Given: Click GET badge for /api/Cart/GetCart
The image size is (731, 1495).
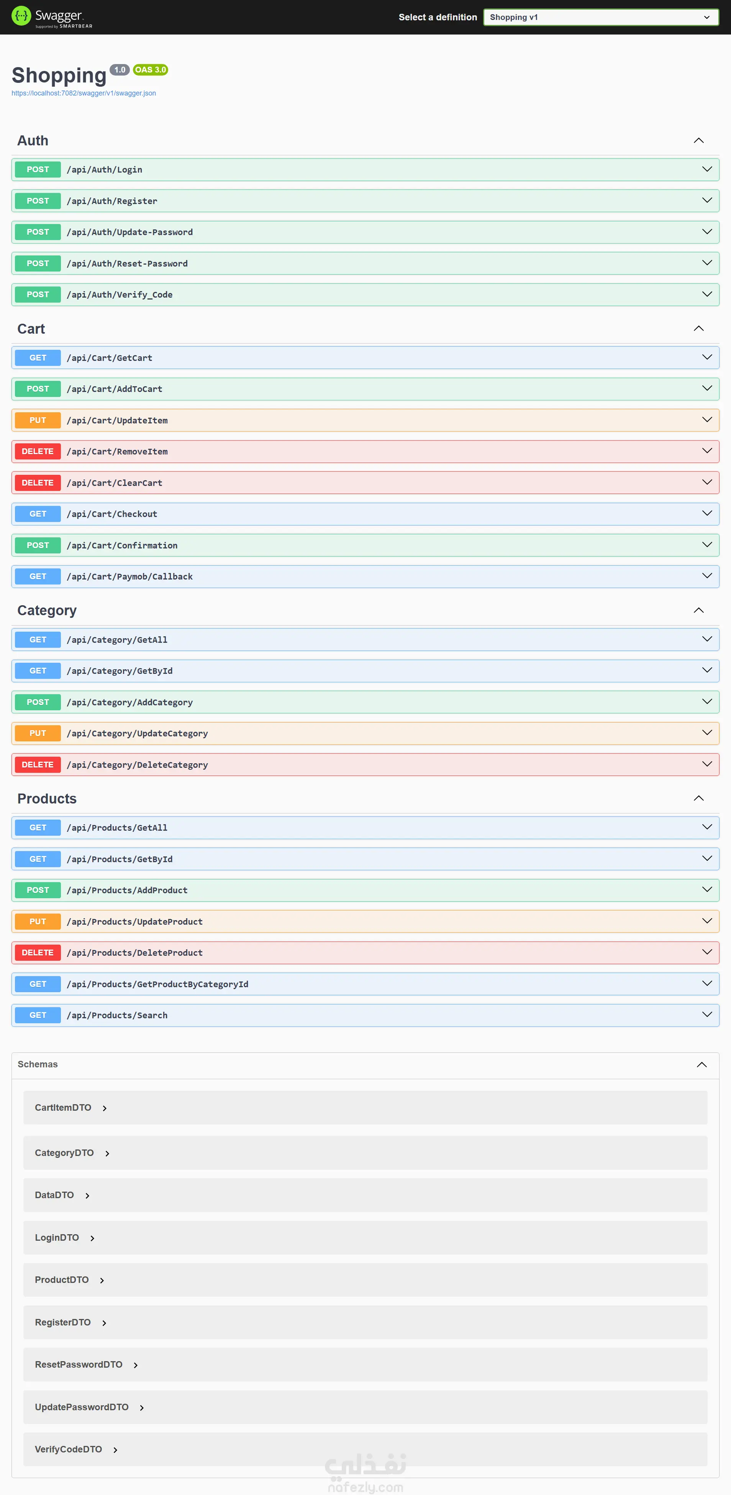Looking at the screenshot, I should [38, 357].
